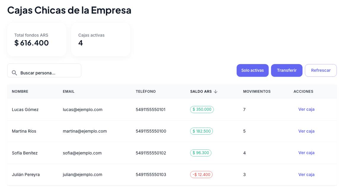The height and width of the screenshot is (189, 344).
Task: Select the name Lucas Gómez
Action: 25,110
